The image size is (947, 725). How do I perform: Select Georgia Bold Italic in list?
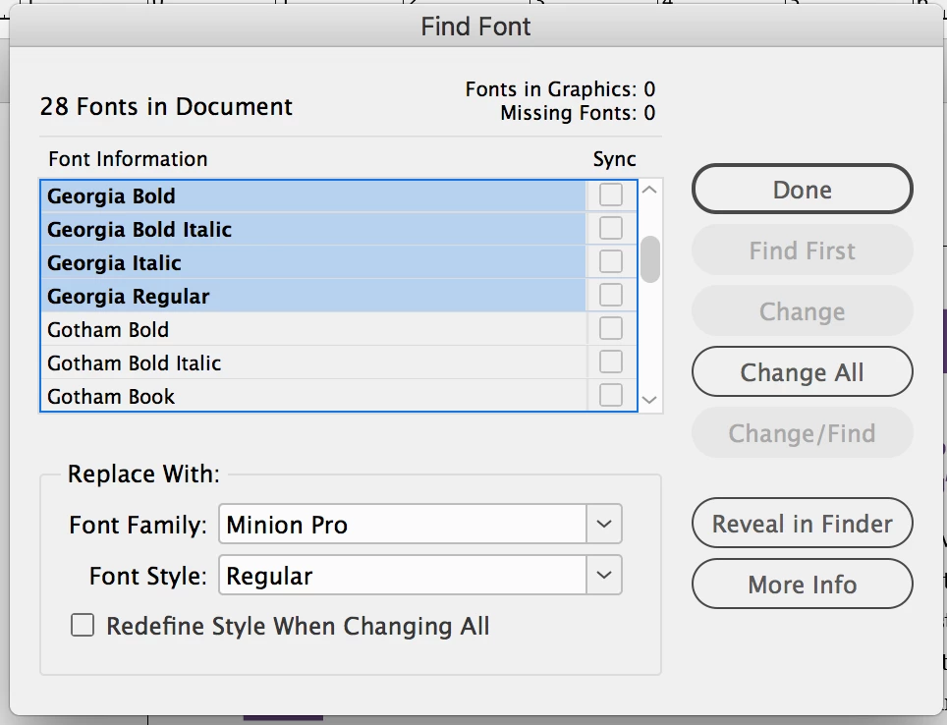click(x=139, y=230)
